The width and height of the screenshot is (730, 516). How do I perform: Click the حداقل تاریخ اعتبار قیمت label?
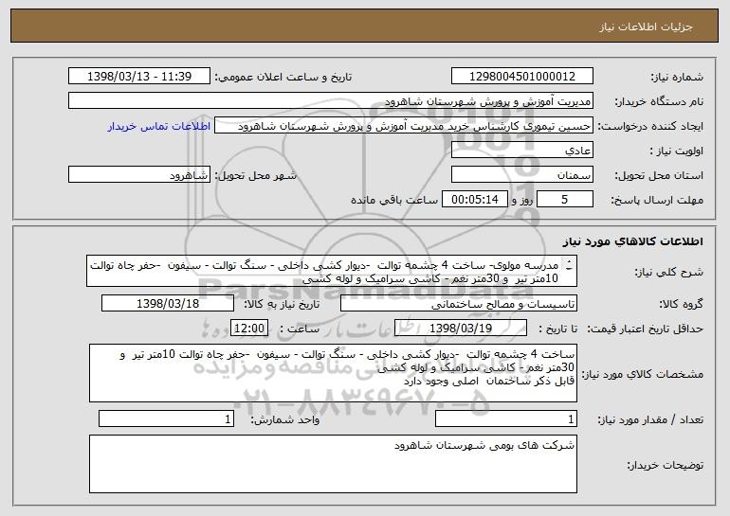click(x=645, y=329)
